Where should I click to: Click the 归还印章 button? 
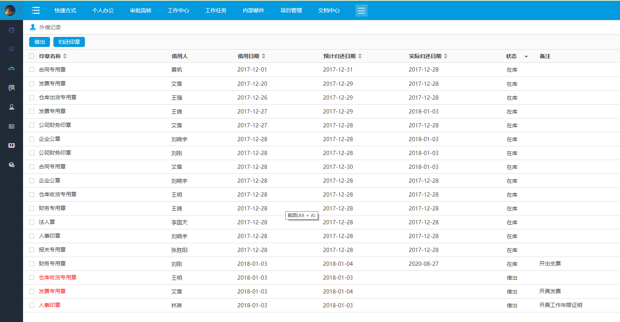69,42
